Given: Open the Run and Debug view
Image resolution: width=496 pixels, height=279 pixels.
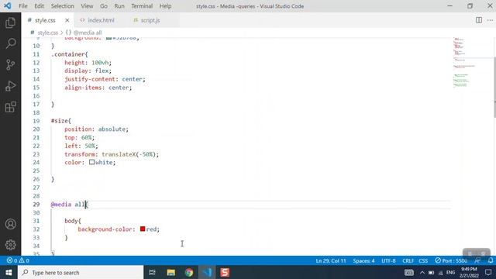Looking at the screenshot, I should coord(10,86).
